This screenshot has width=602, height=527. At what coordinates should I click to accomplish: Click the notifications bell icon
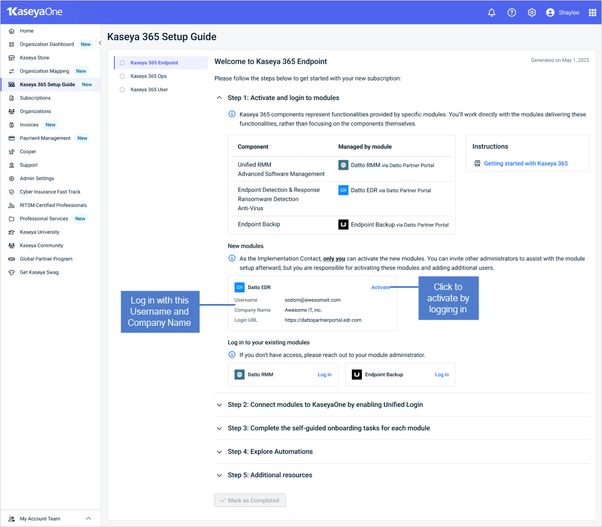(491, 13)
